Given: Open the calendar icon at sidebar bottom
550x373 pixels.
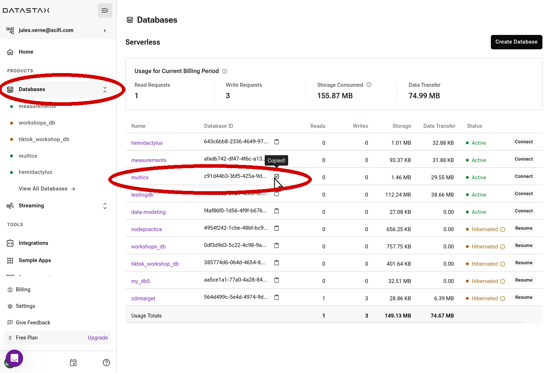Looking at the screenshot, I should (73, 363).
